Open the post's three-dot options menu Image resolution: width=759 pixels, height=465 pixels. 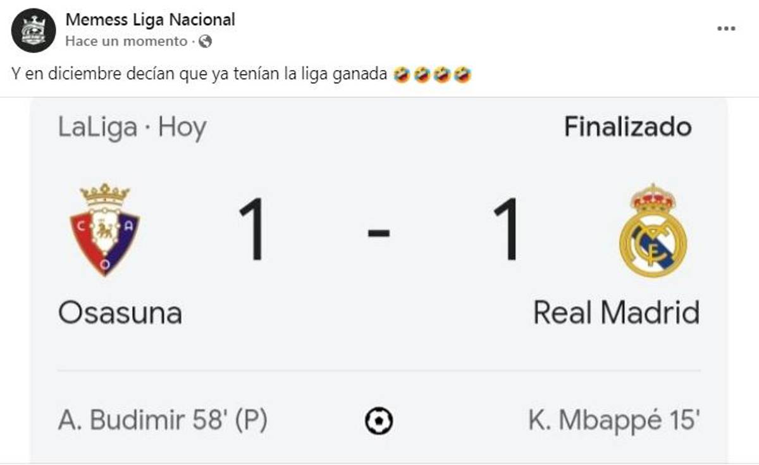click(725, 28)
